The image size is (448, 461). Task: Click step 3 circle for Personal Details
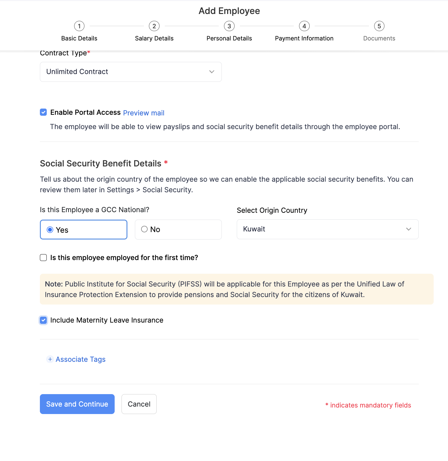pos(229,26)
